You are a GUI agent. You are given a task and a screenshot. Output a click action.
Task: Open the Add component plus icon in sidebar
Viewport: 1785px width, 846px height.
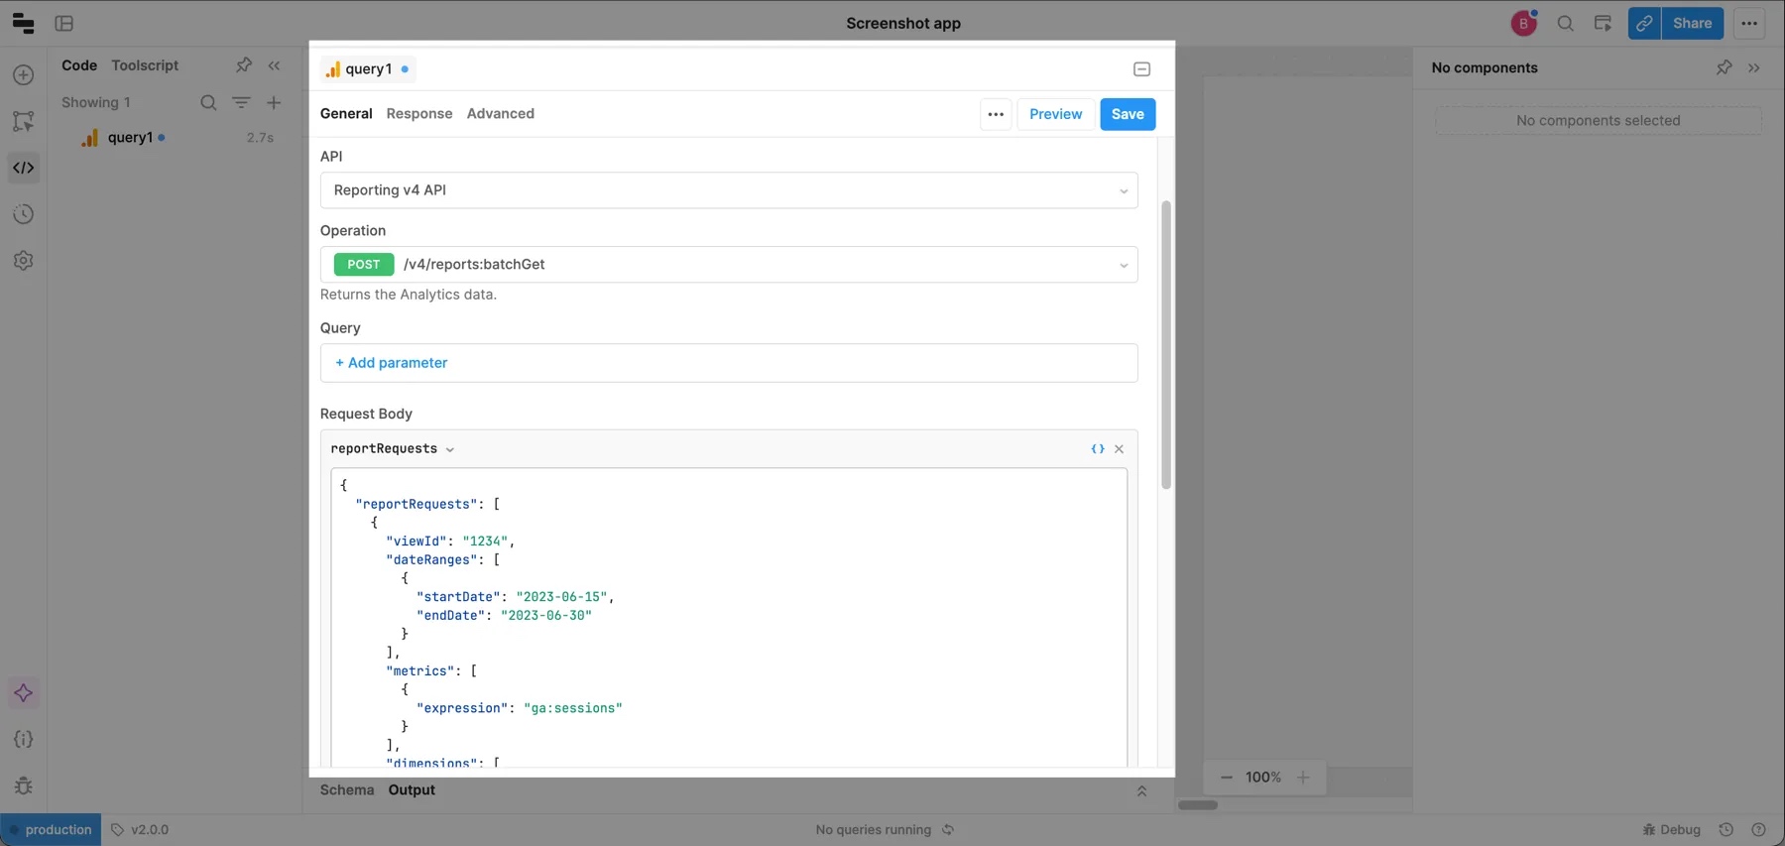click(x=24, y=75)
